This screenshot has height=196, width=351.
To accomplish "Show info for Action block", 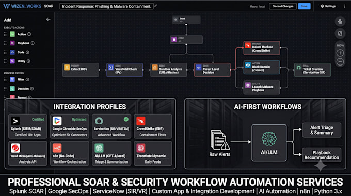I will (x=29, y=34).
